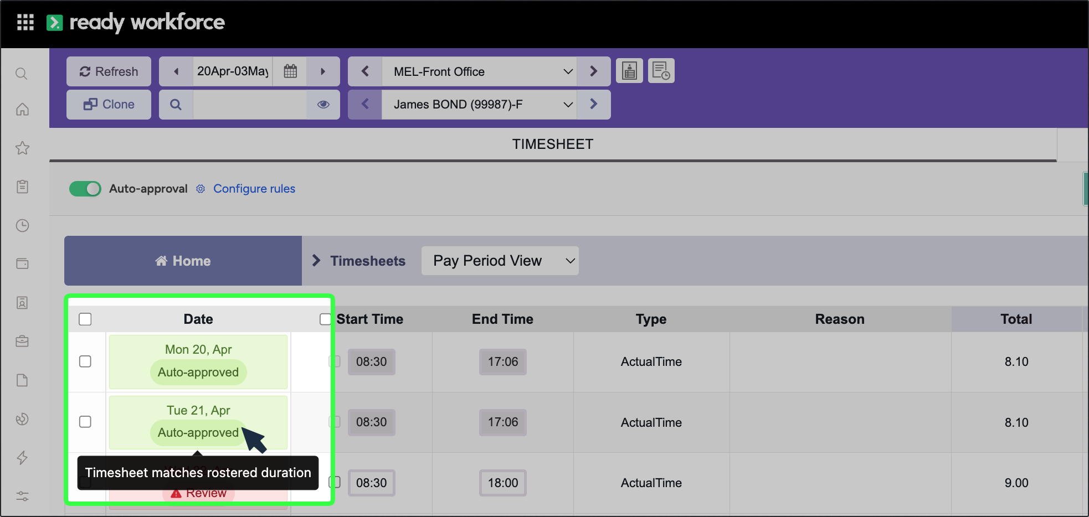Image resolution: width=1089 pixels, height=517 pixels.
Task: Go to previous date period arrow
Action: pyautogui.click(x=176, y=71)
